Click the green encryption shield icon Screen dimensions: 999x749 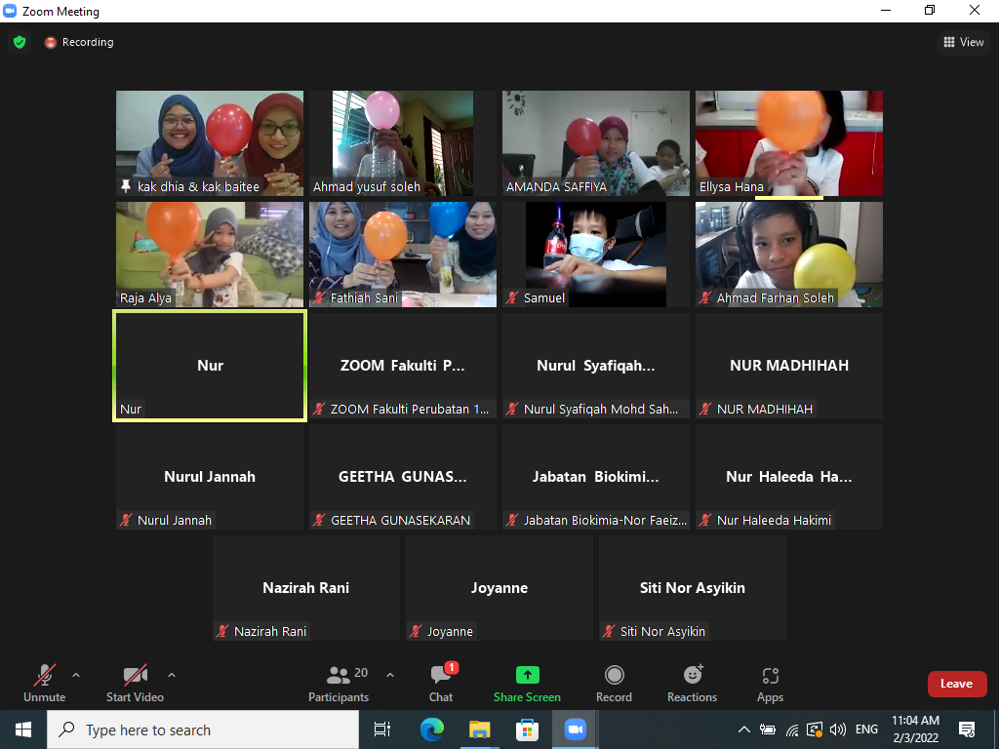tap(20, 42)
